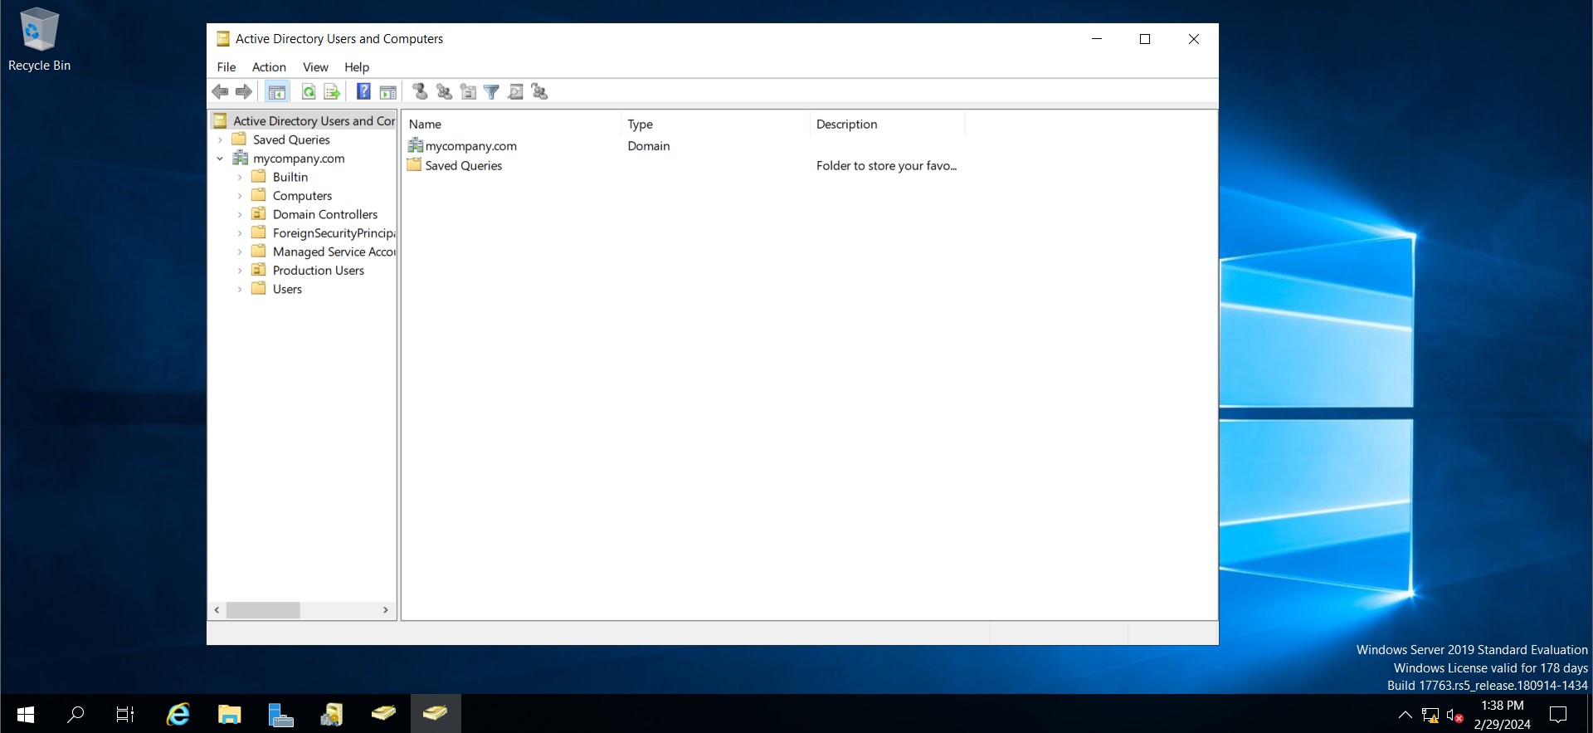The image size is (1593, 733).
Task: Open Help from the blue question mark icon
Action: 363,92
